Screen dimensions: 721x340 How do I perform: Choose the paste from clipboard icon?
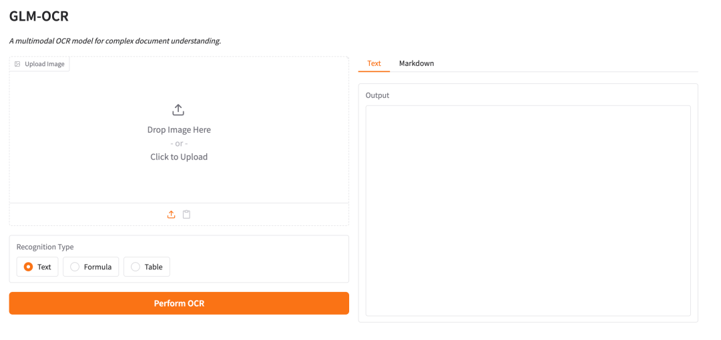(x=187, y=215)
